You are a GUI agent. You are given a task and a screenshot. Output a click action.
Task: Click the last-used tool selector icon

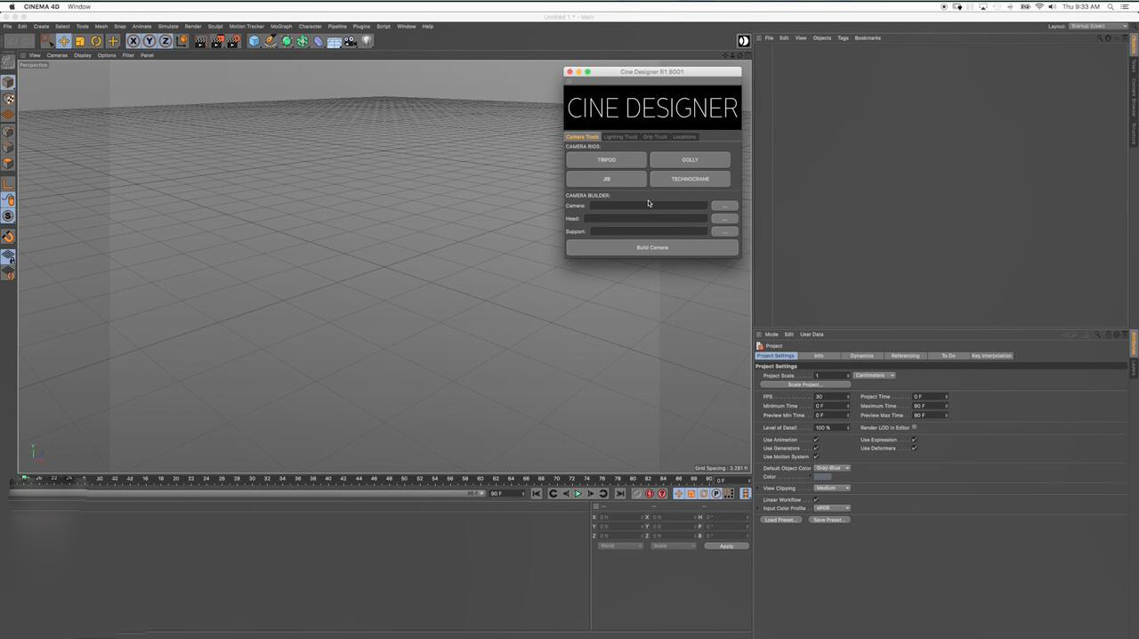(112, 41)
